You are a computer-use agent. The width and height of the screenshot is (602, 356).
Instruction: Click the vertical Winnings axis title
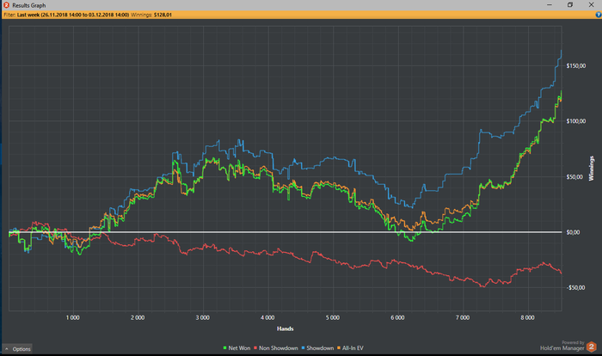(592, 169)
